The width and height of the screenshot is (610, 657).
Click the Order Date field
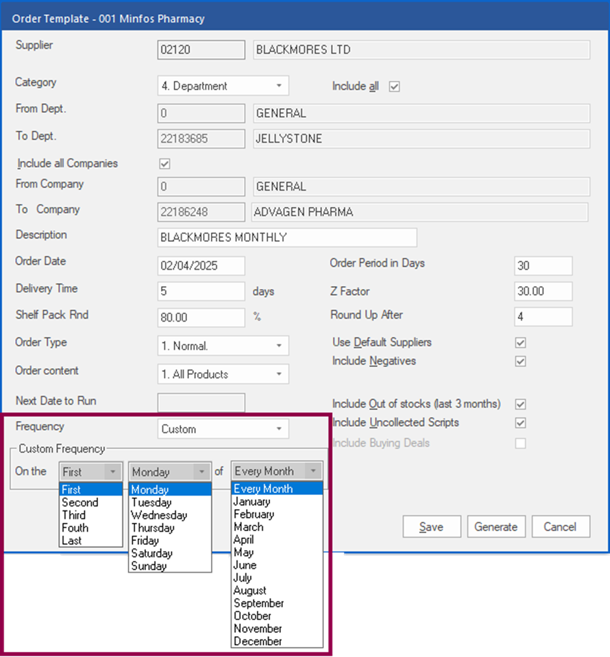click(x=201, y=266)
